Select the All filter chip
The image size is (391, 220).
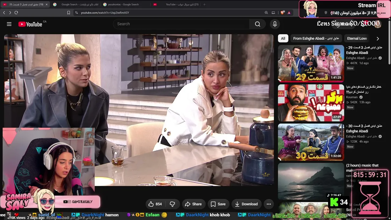283,38
